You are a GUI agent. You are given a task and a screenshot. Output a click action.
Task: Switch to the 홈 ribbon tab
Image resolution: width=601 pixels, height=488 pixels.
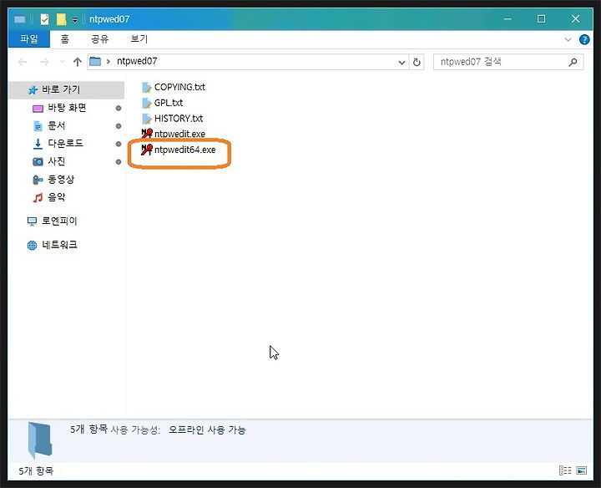(65, 38)
